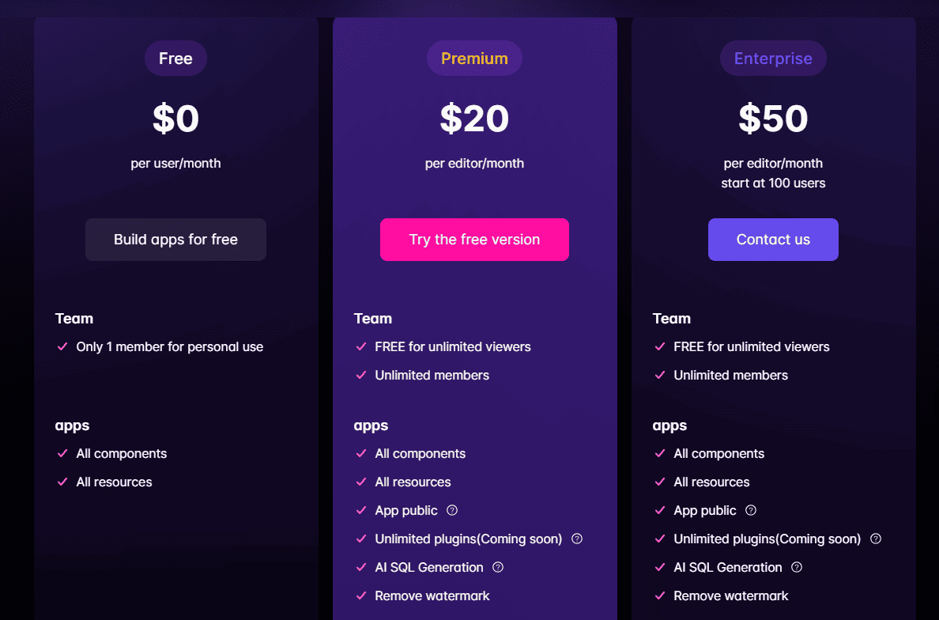Select the Premium plan badge
939x620 pixels.
474,58
